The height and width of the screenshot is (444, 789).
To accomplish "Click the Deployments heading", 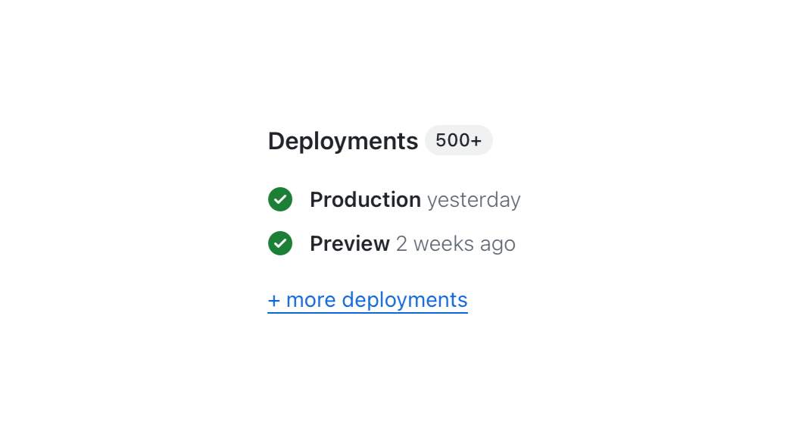I will pos(342,141).
